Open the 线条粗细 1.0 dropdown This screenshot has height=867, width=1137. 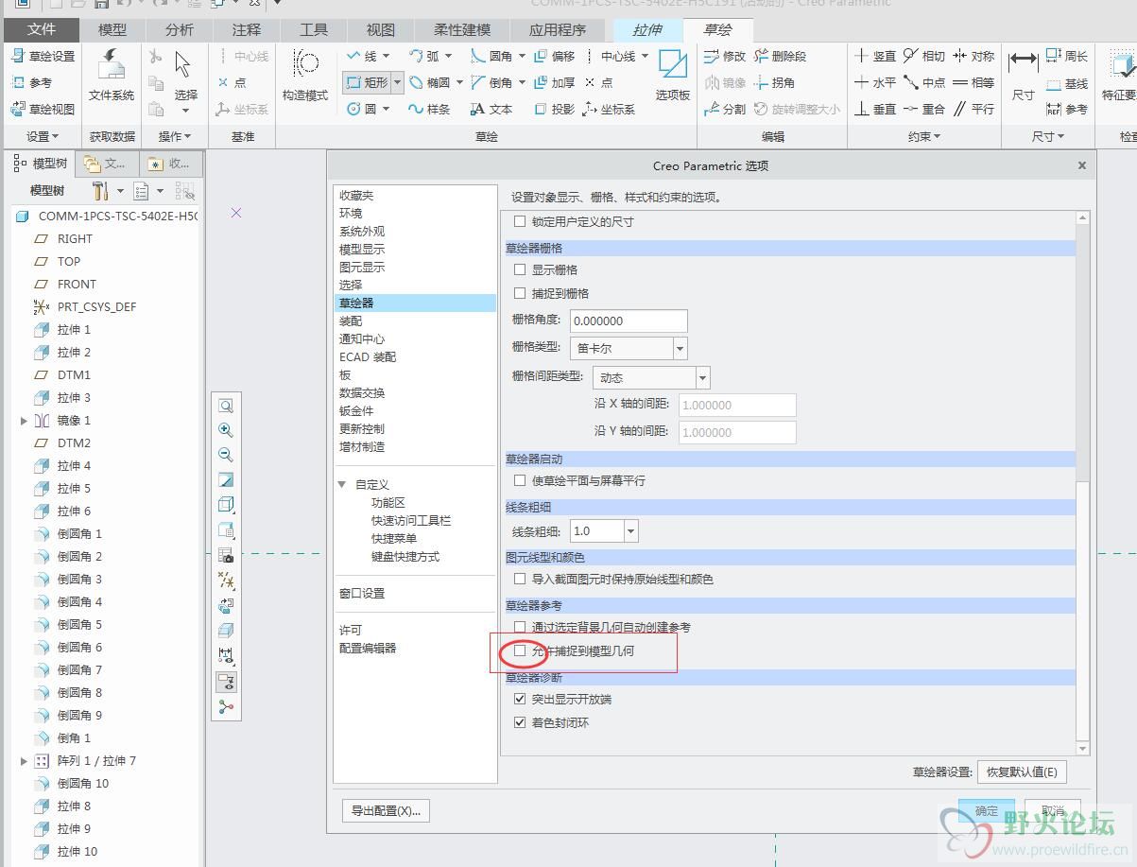click(x=630, y=530)
